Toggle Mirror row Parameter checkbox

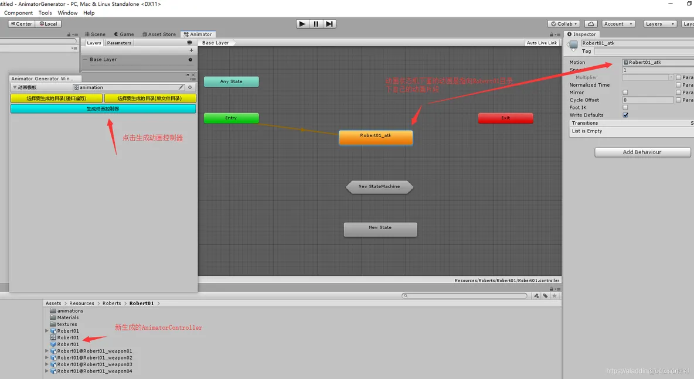click(x=679, y=93)
